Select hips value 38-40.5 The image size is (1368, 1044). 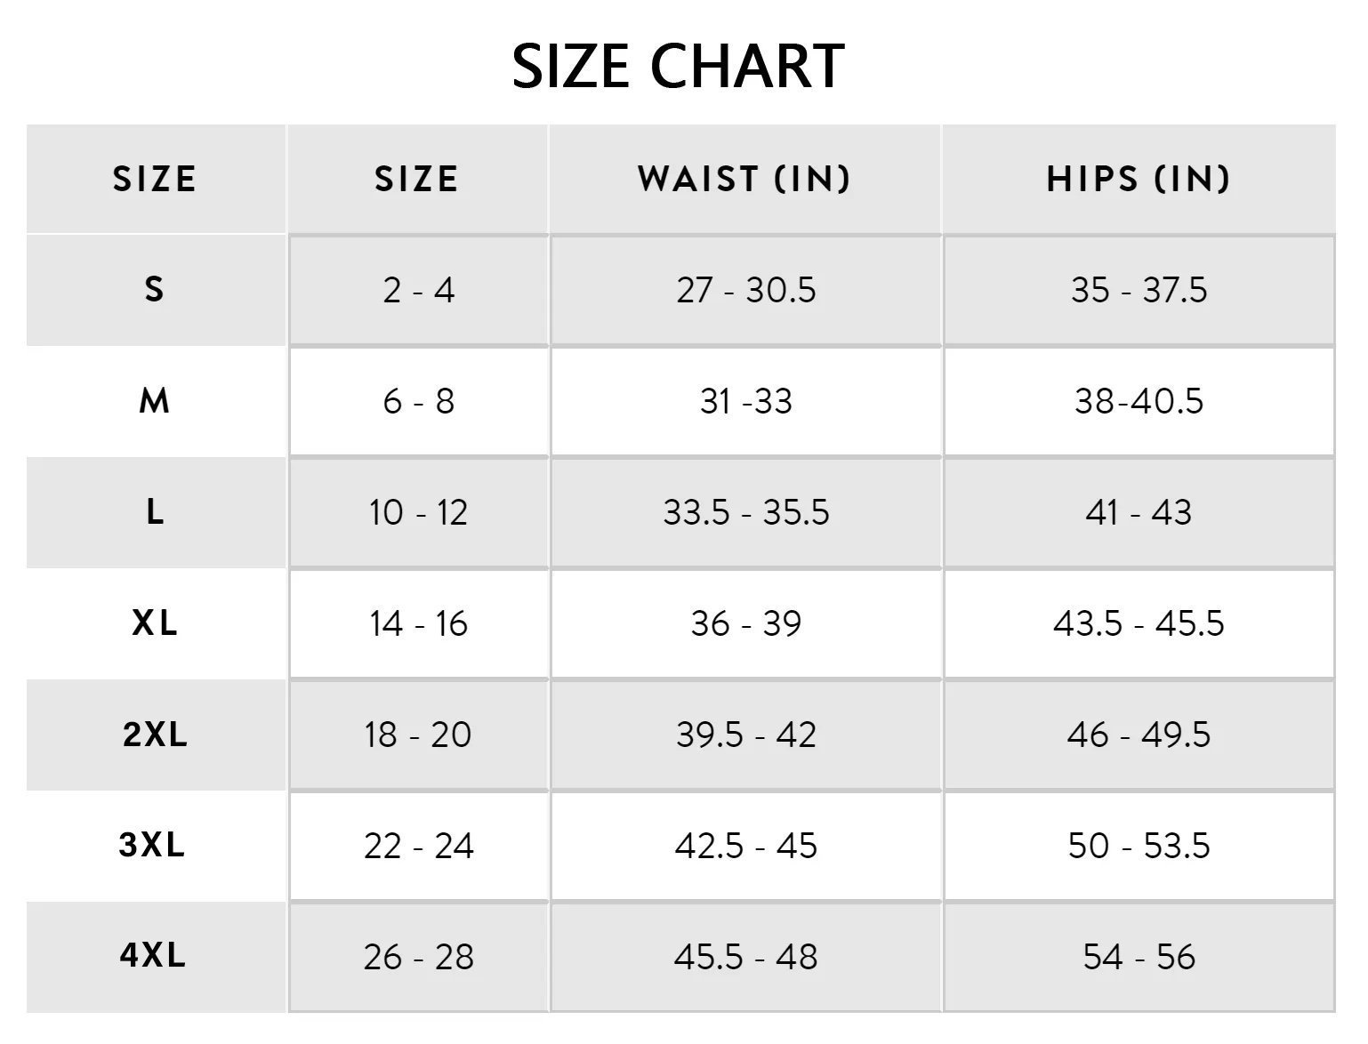tap(1139, 401)
